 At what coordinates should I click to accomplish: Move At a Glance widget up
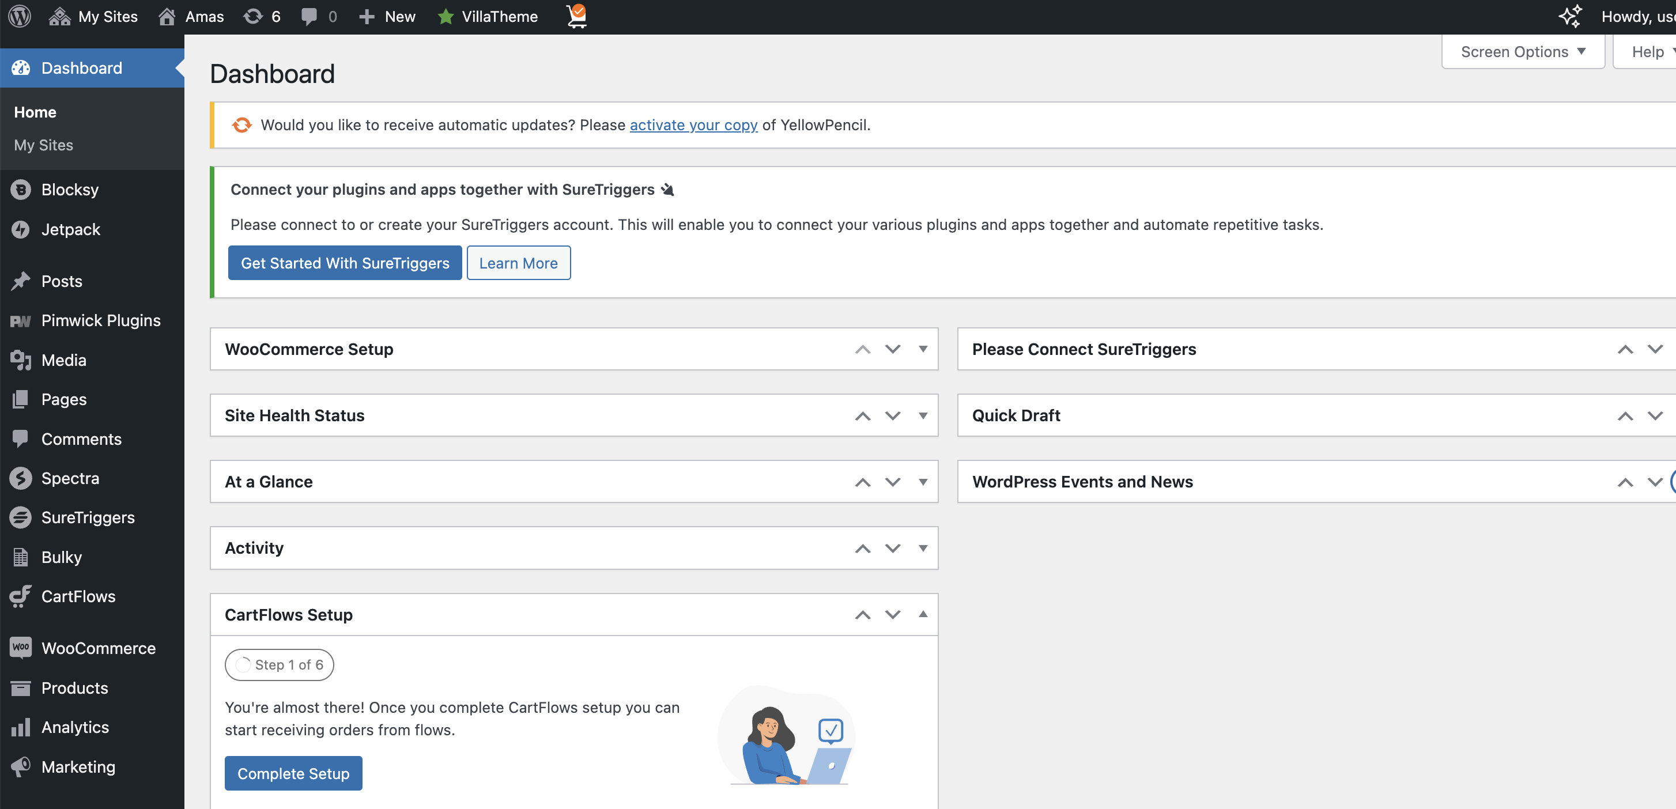tap(863, 482)
